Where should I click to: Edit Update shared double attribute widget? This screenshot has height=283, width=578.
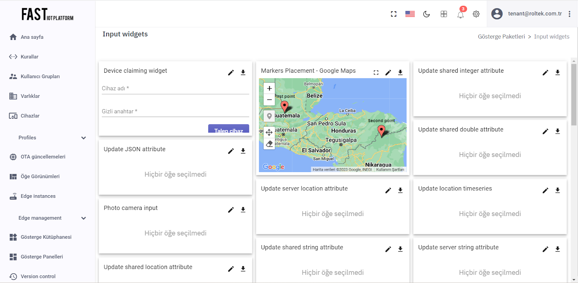(545, 131)
